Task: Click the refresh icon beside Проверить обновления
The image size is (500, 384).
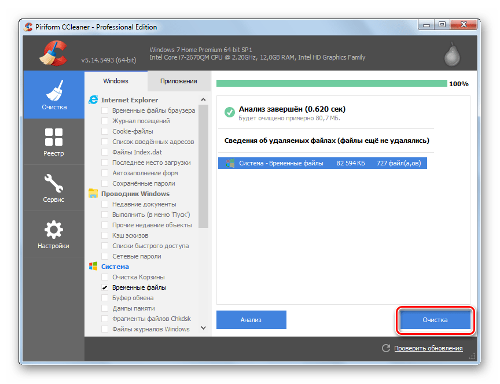Action: coord(386,348)
